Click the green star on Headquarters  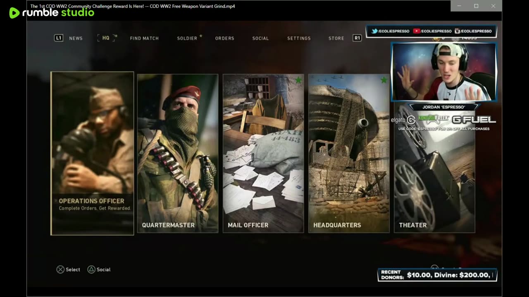pos(384,80)
